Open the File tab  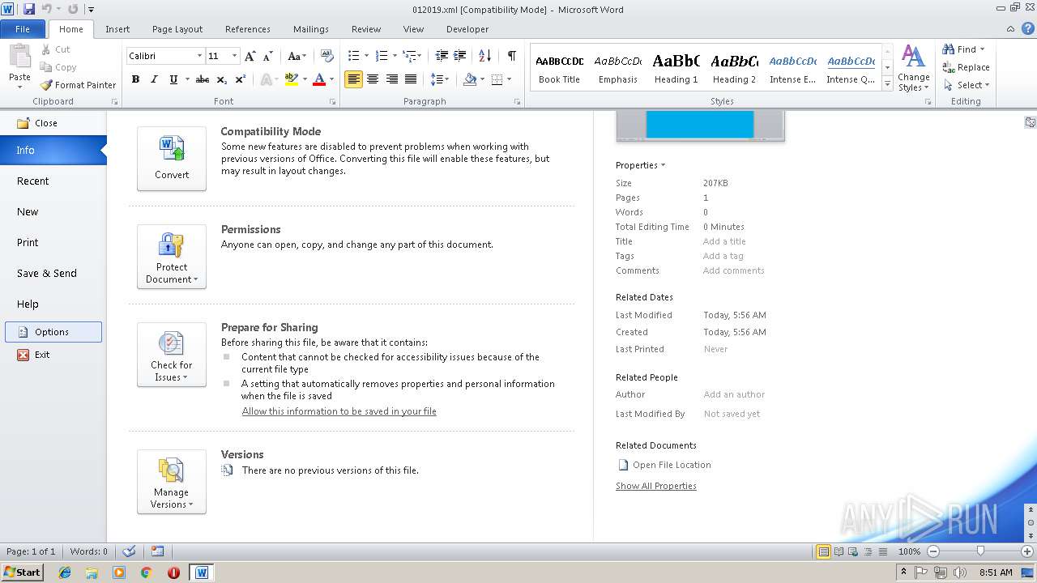(x=23, y=29)
